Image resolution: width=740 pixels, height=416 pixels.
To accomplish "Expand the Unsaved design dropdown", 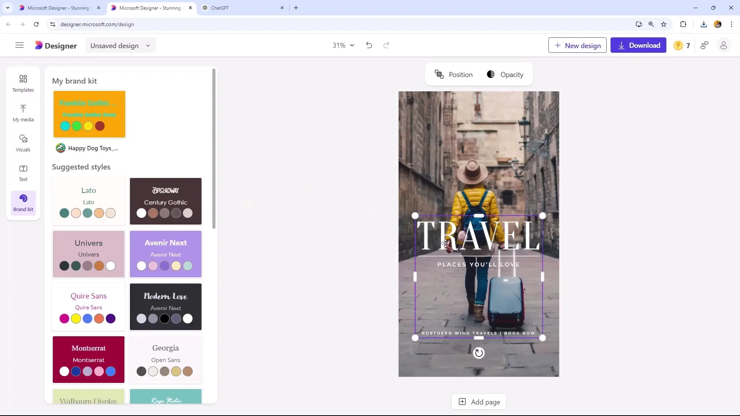I will tap(148, 45).
